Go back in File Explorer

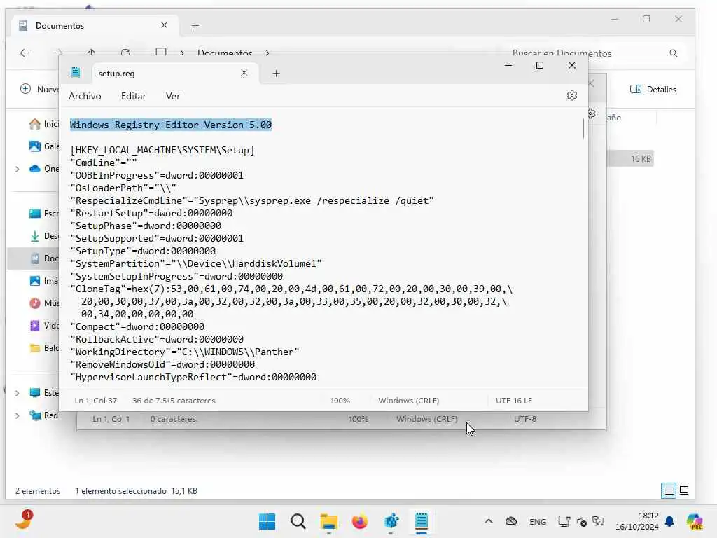tap(25, 53)
